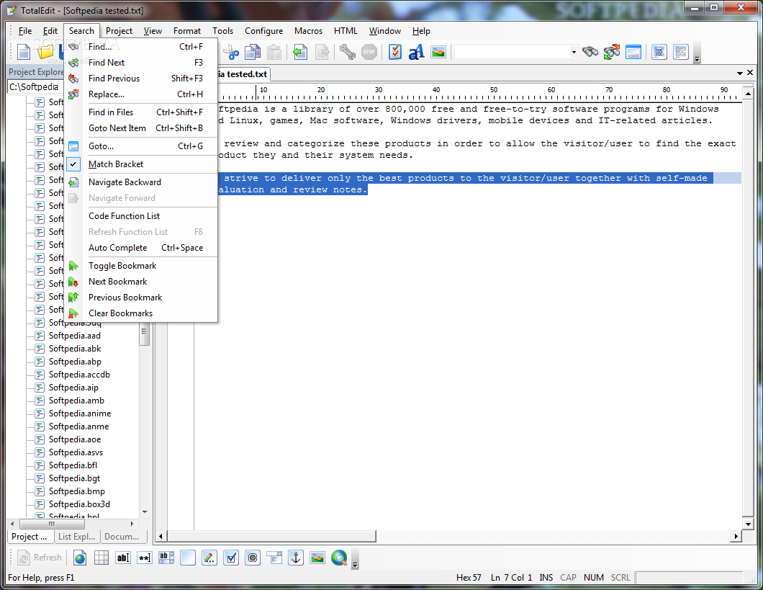The width and height of the screenshot is (763, 590).
Task: Choose Auto Complete menu entry
Action: [x=142, y=248]
